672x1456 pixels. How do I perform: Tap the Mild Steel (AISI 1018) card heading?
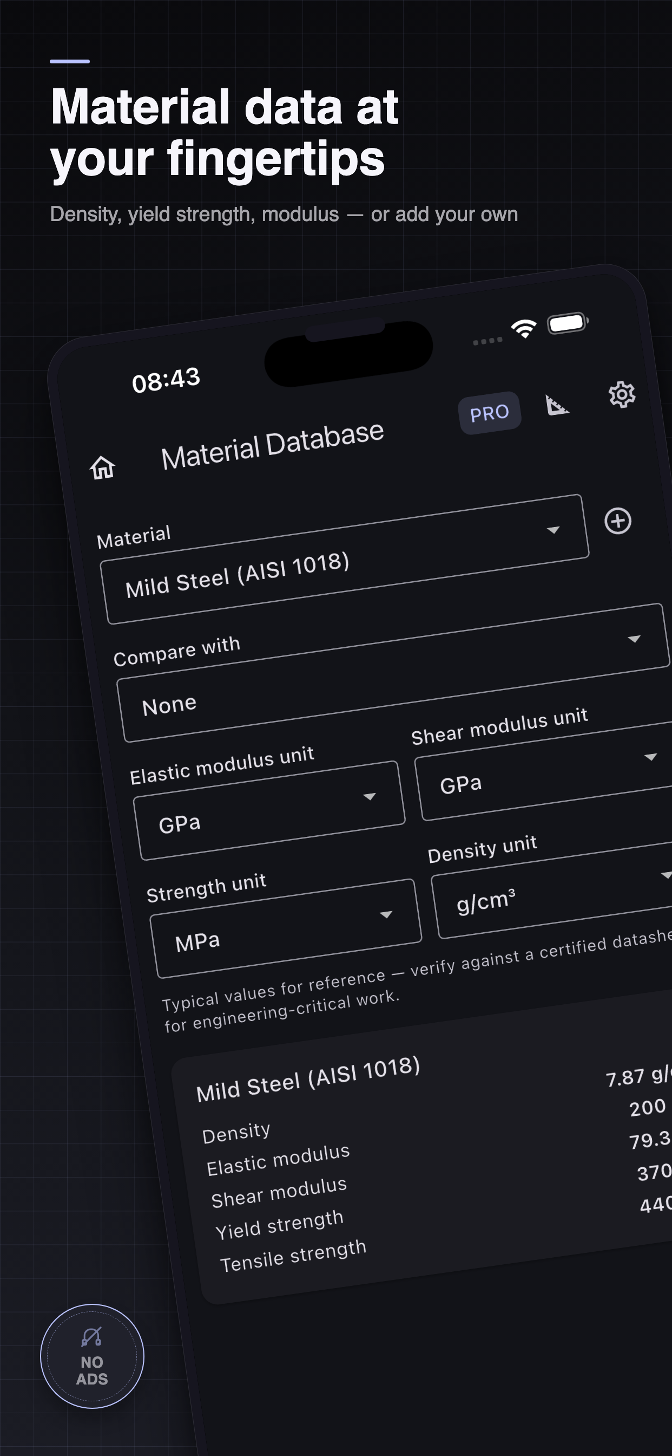tap(308, 1079)
